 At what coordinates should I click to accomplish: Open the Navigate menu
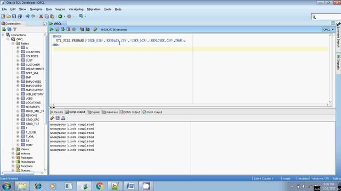tap(36, 10)
